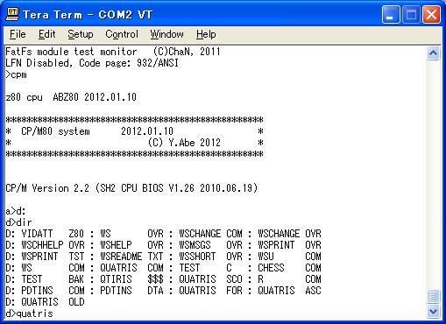Click the 'WSCHANGE COM' file entry
The height and width of the screenshot is (324, 446).
(x=210, y=234)
